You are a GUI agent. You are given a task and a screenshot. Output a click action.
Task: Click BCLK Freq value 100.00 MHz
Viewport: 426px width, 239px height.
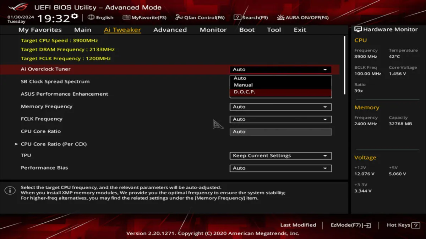click(368, 74)
